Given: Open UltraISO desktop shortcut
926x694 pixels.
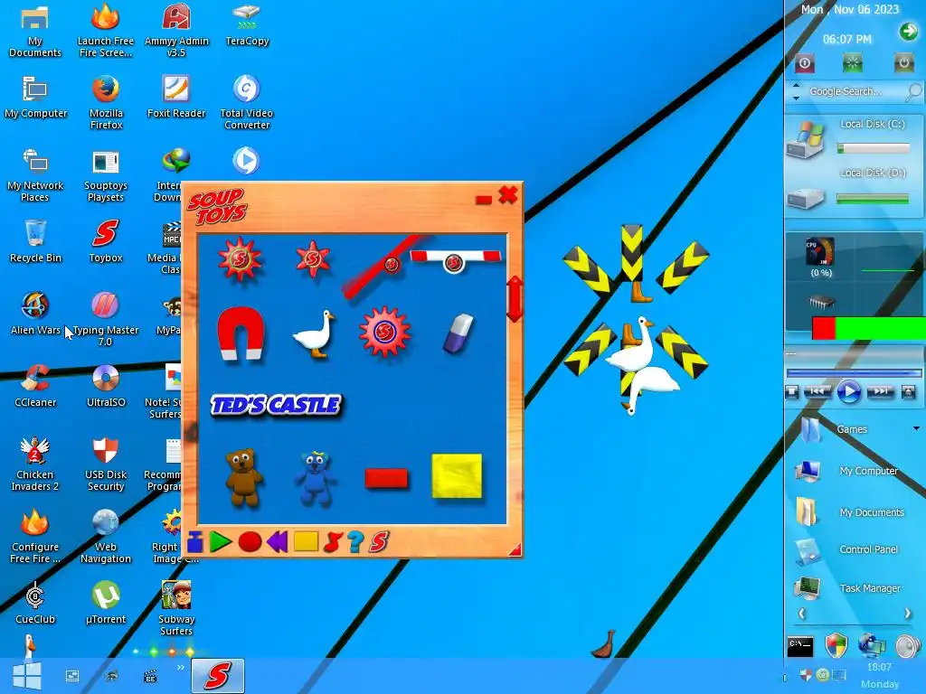Looking at the screenshot, I should (106, 386).
